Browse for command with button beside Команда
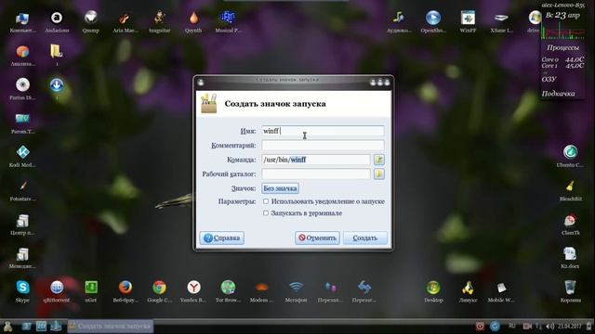595x334 pixels. (378, 160)
